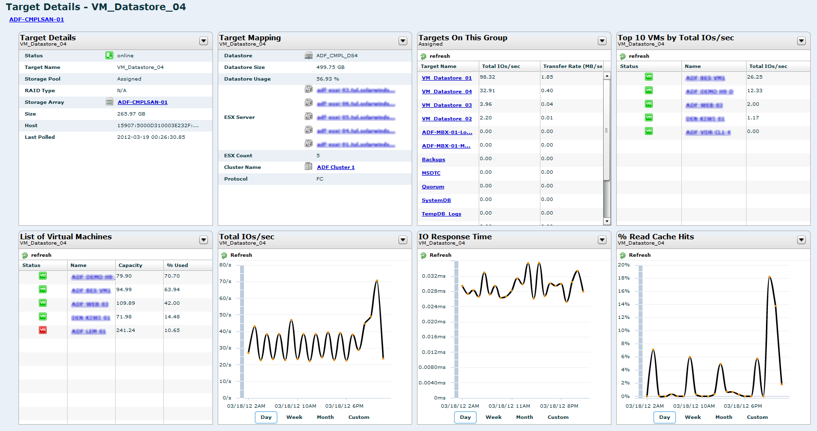
Task: Open the MSDTC target link
Action: [x=431, y=173]
